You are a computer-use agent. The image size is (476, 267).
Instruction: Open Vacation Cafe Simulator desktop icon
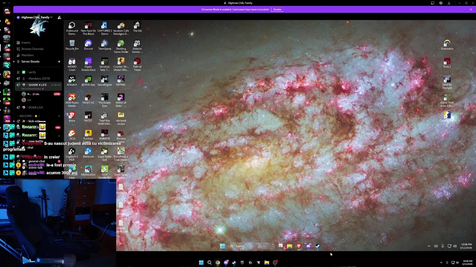[x=121, y=29]
